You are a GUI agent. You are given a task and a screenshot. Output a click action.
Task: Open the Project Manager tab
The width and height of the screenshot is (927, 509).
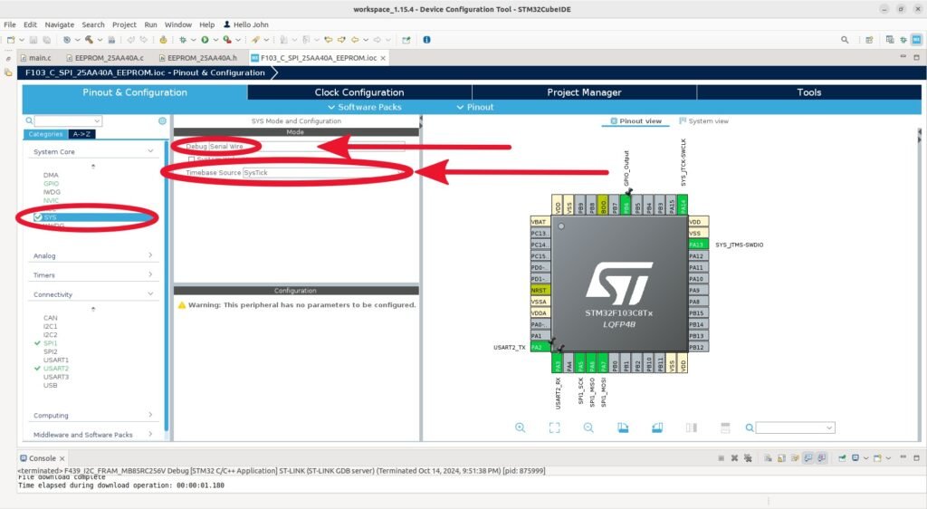coord(584,92)
